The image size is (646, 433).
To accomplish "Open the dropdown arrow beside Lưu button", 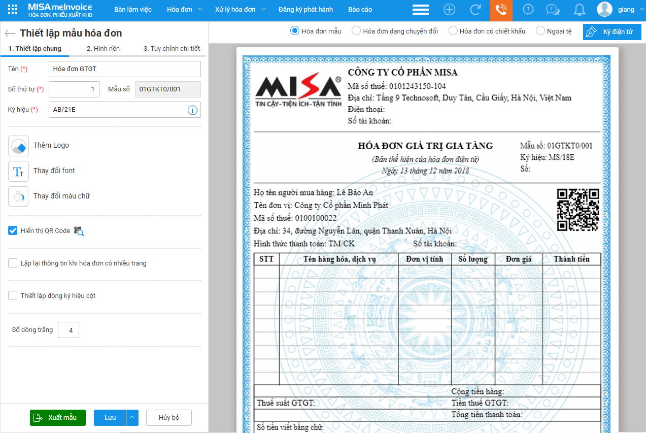I will click(132, 418).
